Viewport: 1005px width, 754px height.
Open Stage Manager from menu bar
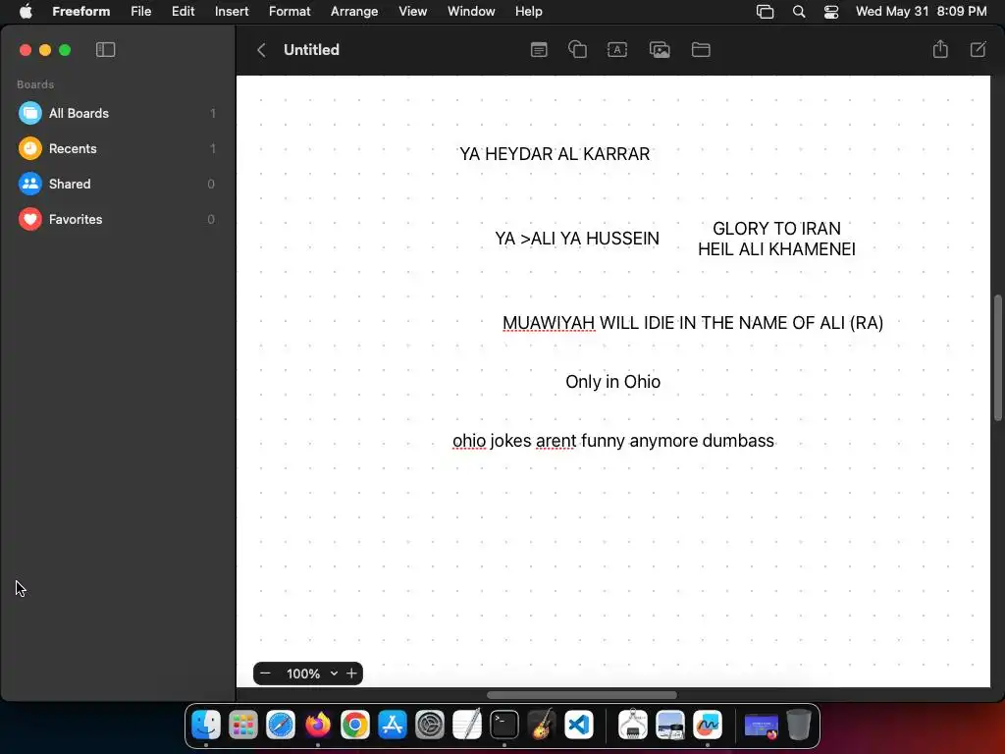coord(765,12)
